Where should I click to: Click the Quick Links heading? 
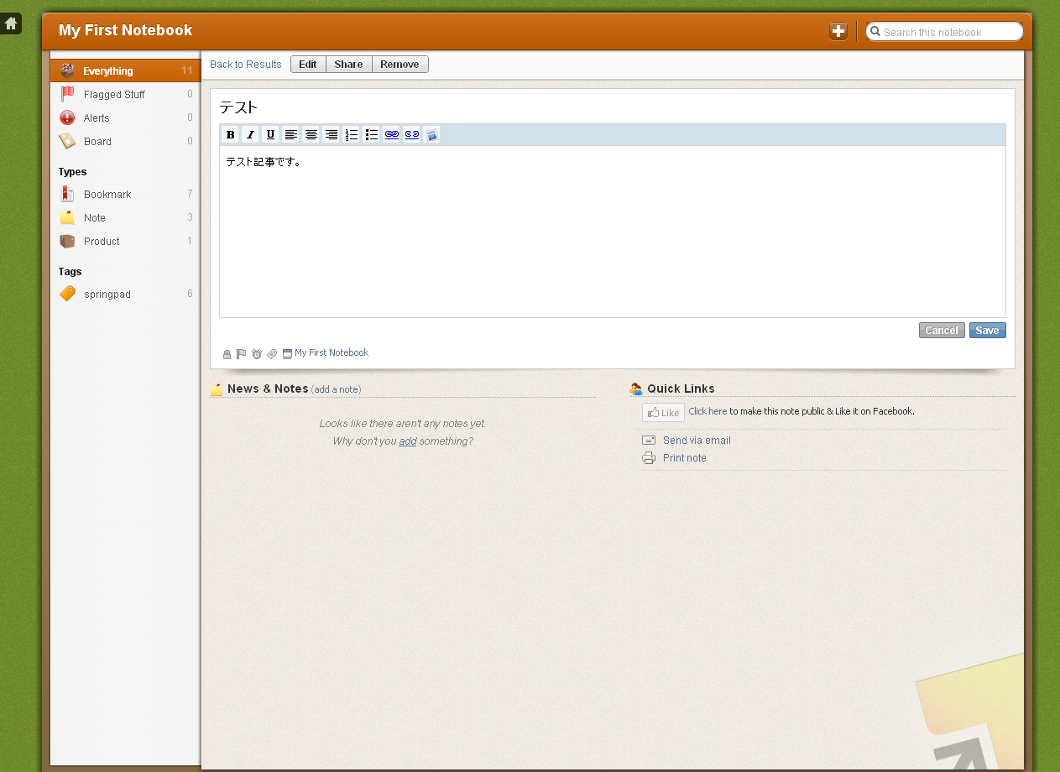[x=681, y=389]
